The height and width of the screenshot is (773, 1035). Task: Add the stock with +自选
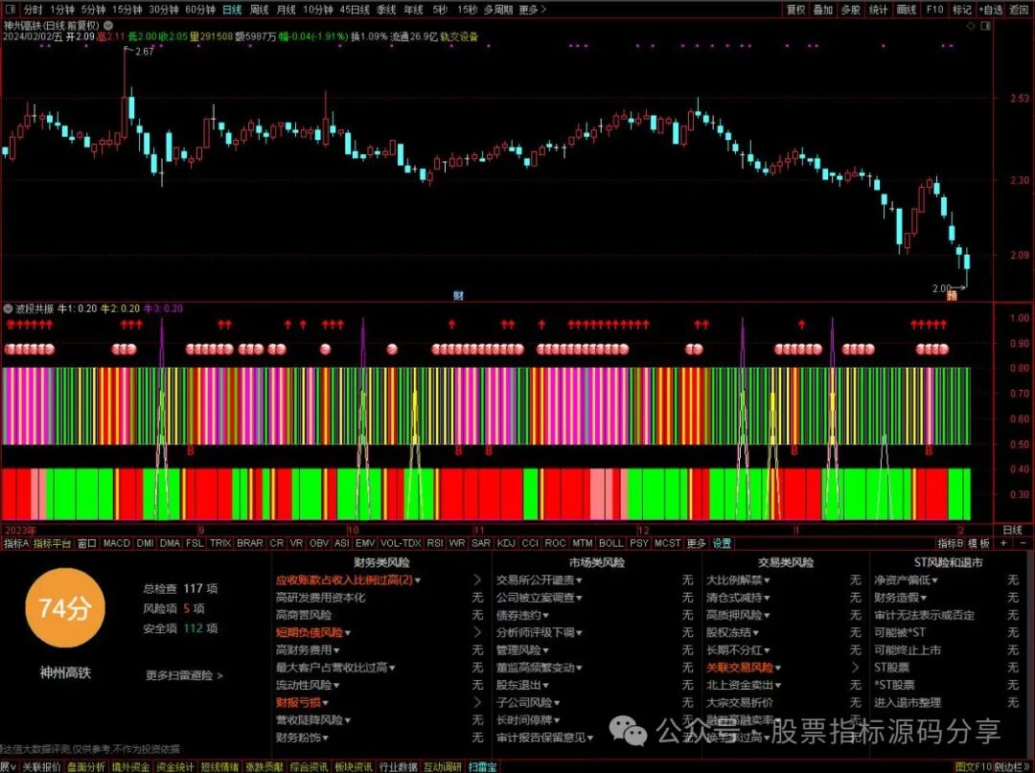[991, 10]
